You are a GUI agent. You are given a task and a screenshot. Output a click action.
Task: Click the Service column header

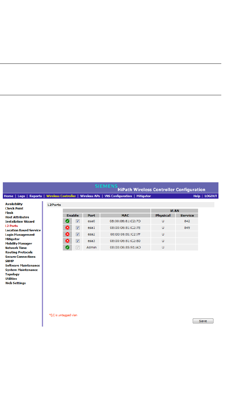(x=187, y=216)
